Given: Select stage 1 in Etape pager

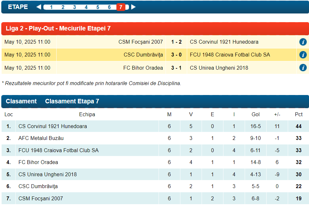Looking at the screenshot, I should 51,7.
